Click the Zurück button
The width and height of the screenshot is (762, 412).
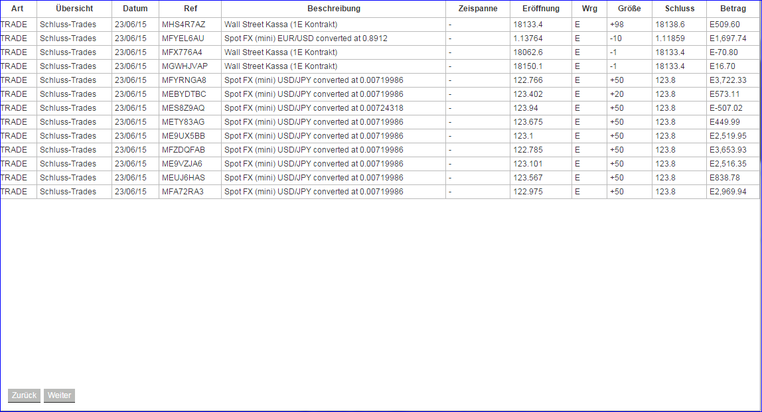[x=23, y=395]
